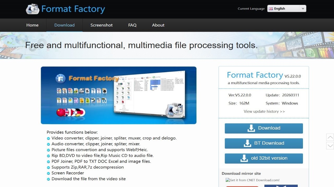
Task: Click the arrow icon on old 32bit version
Action: (x=244, y=158)
